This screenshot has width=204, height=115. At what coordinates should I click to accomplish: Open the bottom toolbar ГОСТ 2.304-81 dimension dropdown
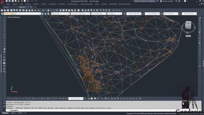point(76,99)
